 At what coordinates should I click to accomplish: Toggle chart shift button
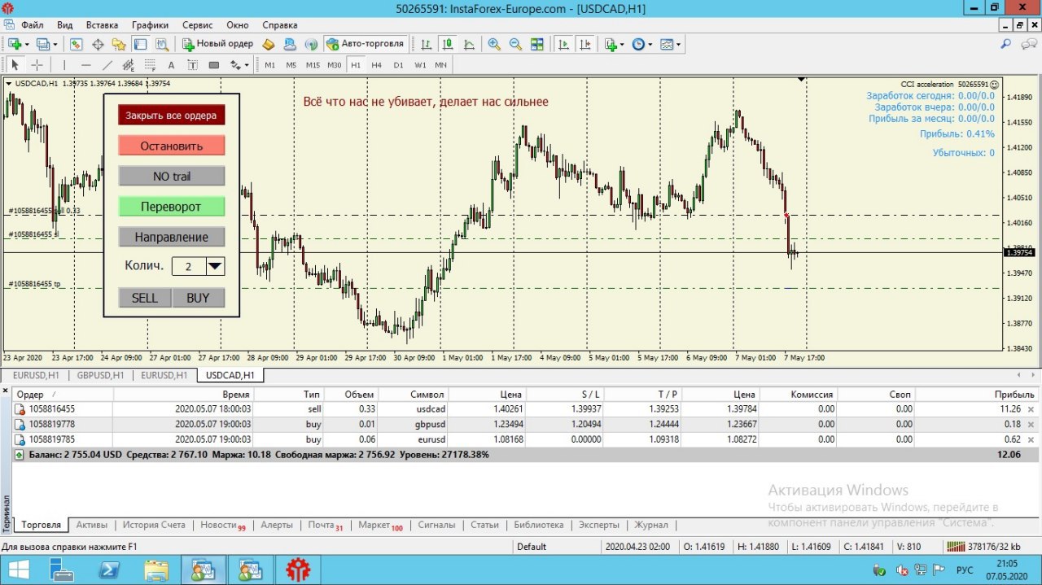pyautogui.click(x=584, y=44)
